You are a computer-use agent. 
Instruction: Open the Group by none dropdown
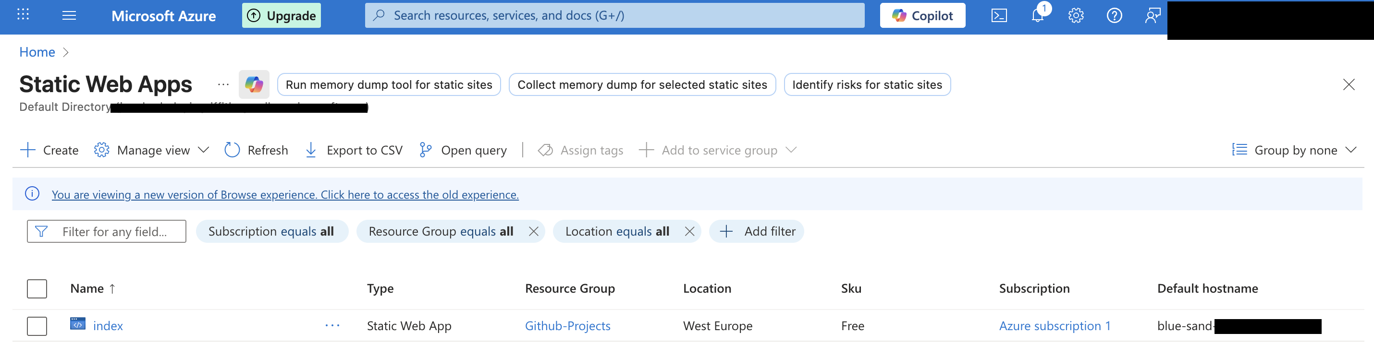(x=1294, y=150)
